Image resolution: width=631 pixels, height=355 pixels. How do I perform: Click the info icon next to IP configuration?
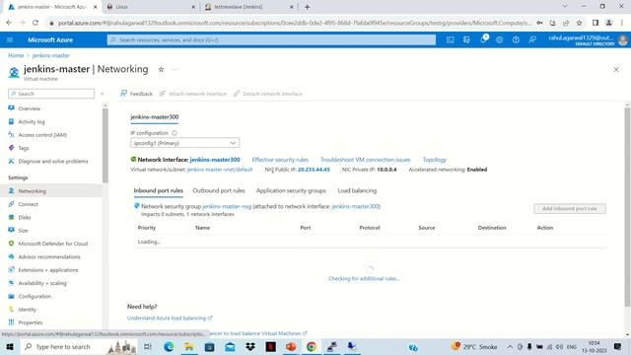pyautogui.click(x=175, y=133)
